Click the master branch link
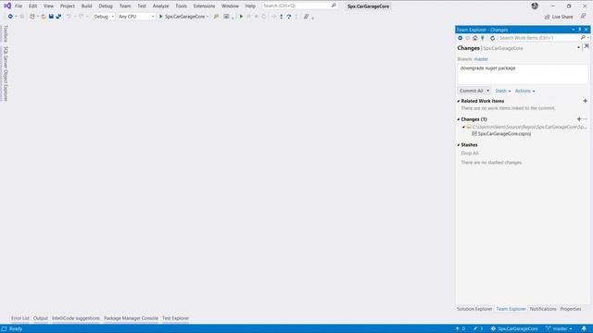Image resolution: width=593 pixels, height=333 pixels. 481,59
